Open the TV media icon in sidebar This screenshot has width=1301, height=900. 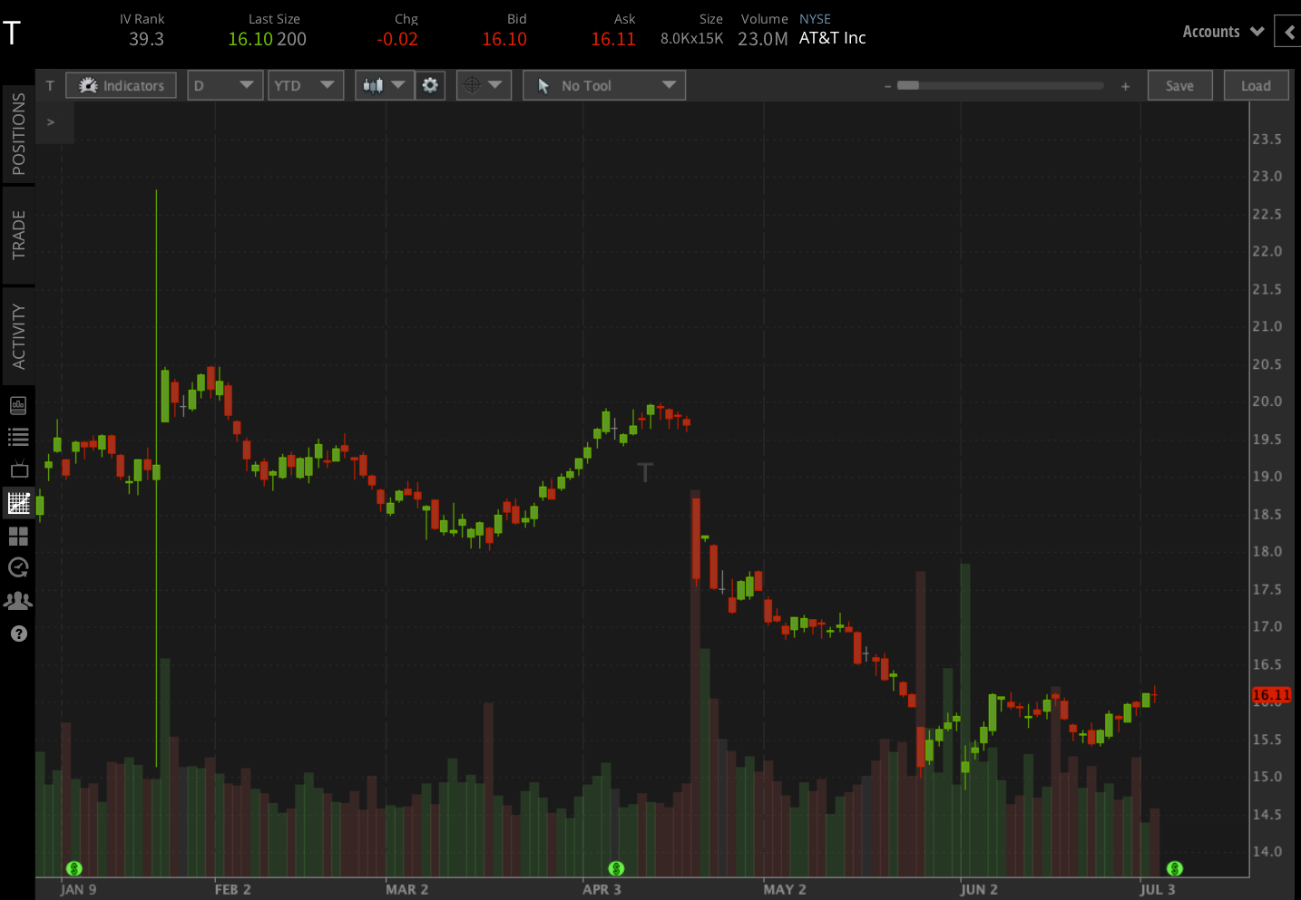tap(18, 469)
